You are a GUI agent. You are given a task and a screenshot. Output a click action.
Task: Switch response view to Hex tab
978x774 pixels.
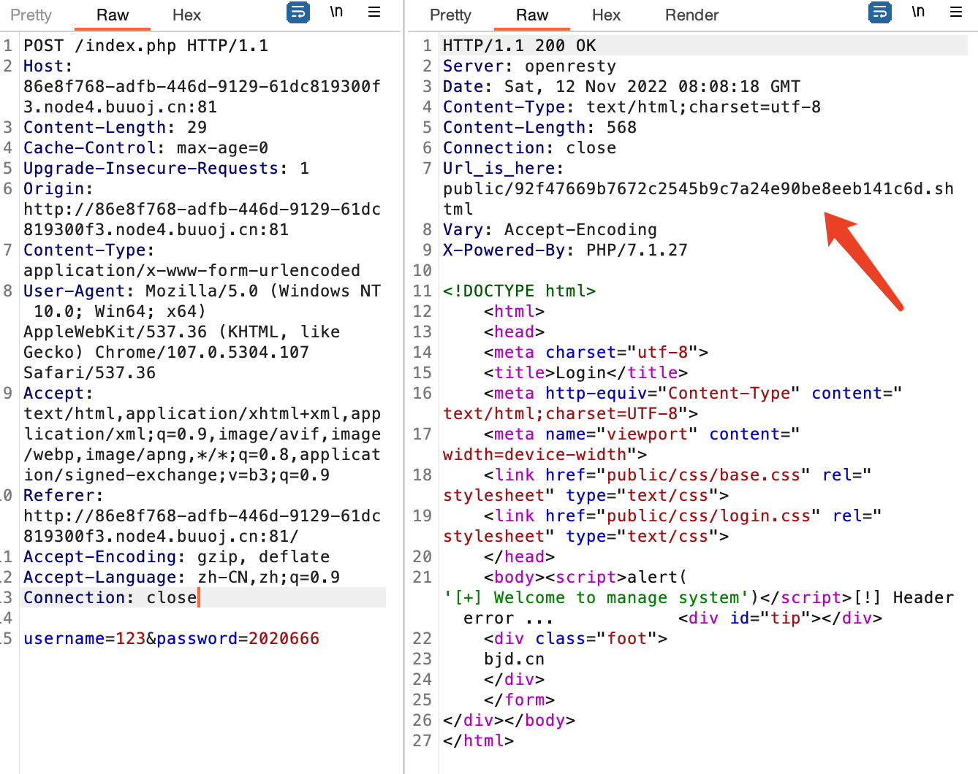click(x=606, y=15)
